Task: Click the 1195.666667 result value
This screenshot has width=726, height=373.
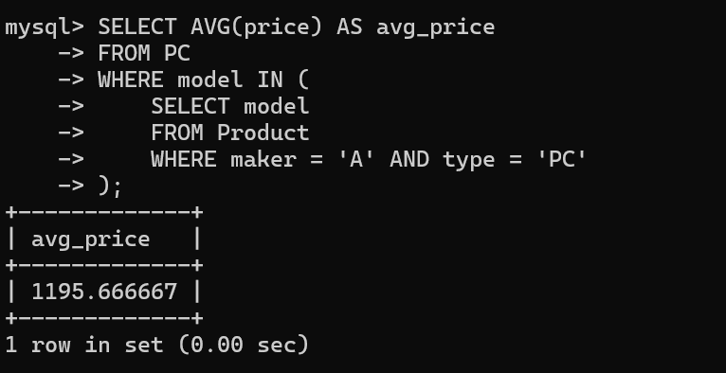Action: click(x=104, y=293)
